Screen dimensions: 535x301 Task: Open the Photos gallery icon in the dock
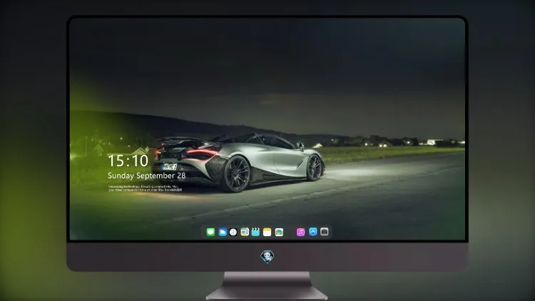[x=279, y=232]
